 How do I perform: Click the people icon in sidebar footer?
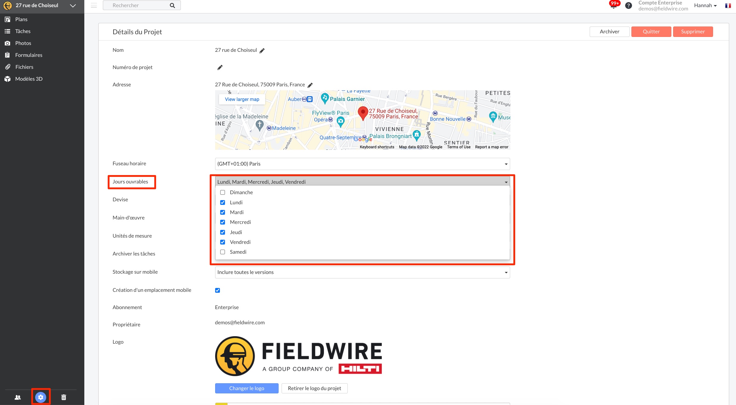click(18, 397)
